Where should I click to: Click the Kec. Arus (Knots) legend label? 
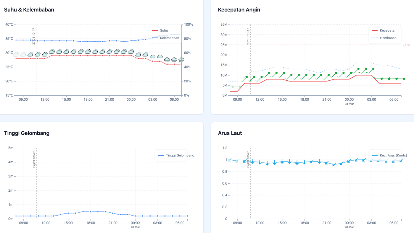click(x=393, y=155)
